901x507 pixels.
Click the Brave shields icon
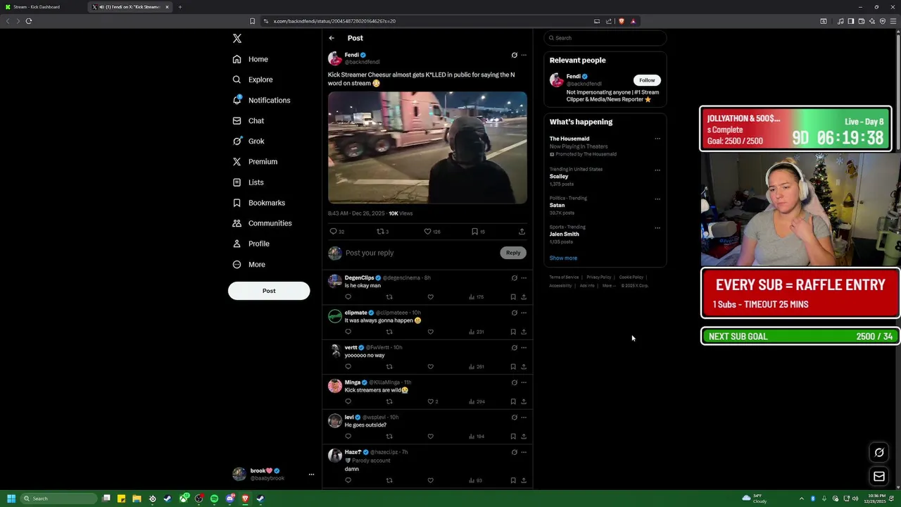coord(621,21)
